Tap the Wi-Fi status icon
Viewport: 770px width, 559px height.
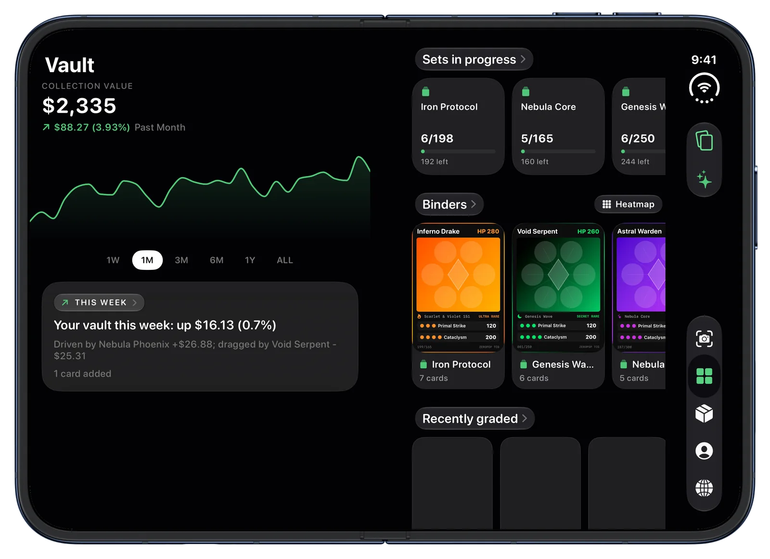pos(704,88)
